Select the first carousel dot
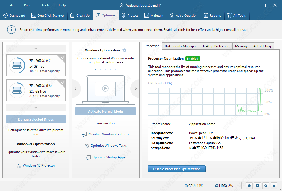Screen dimensions: 282x191 (96, 70)
